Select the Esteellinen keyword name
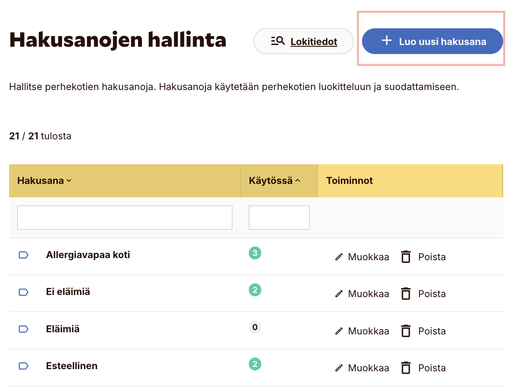Image resolution: width=507 pixels, height=391 pixels. point(72,366)
